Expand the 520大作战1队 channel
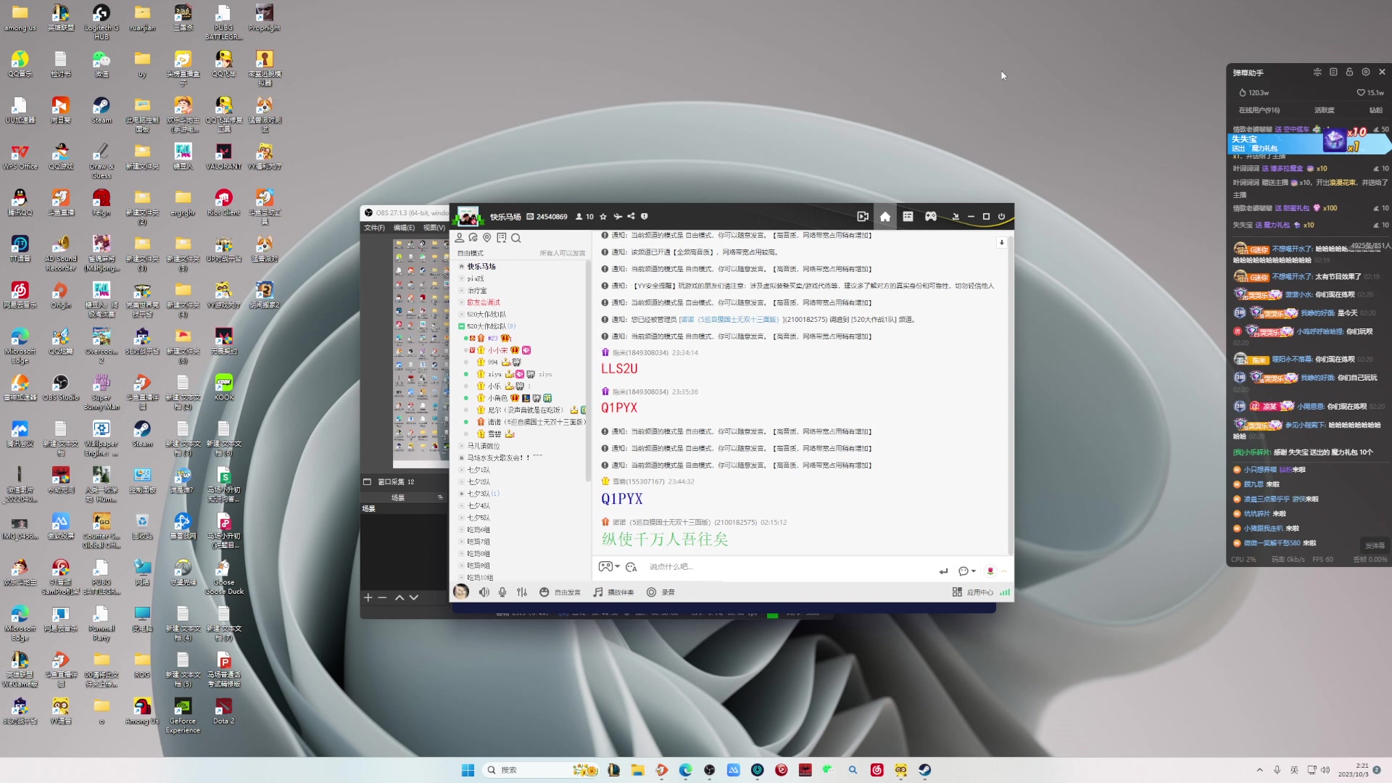The height and width of the screenshot is (783, 1392). tap(461, 315)
